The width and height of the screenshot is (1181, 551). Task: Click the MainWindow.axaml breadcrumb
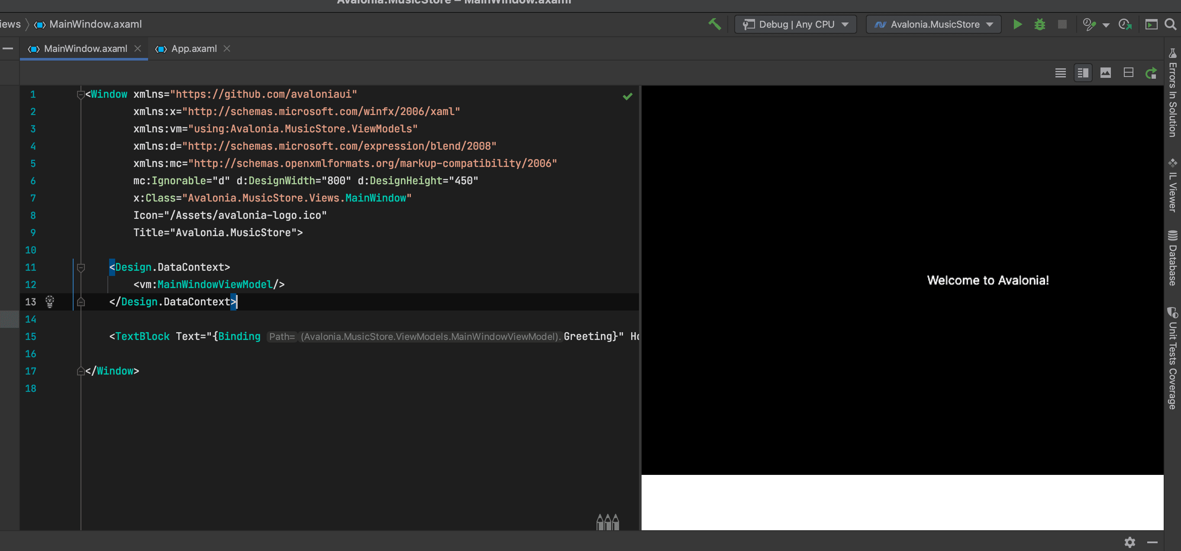(x=95, y=24)
